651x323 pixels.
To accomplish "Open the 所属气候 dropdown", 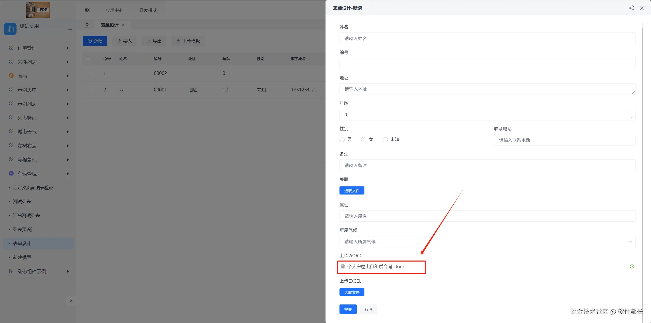I will pyautogui.click(x=487, y=241).
